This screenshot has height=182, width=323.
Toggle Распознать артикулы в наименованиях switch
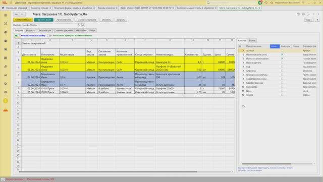tap(49, 36)
